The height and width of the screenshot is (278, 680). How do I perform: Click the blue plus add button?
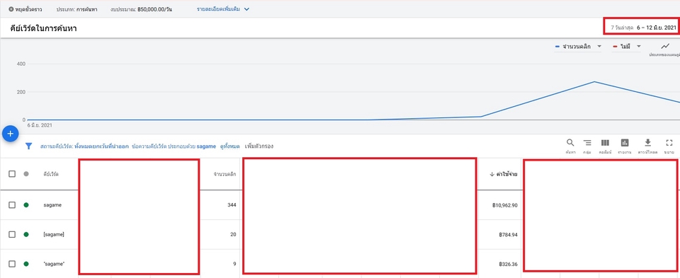(11, 134)
